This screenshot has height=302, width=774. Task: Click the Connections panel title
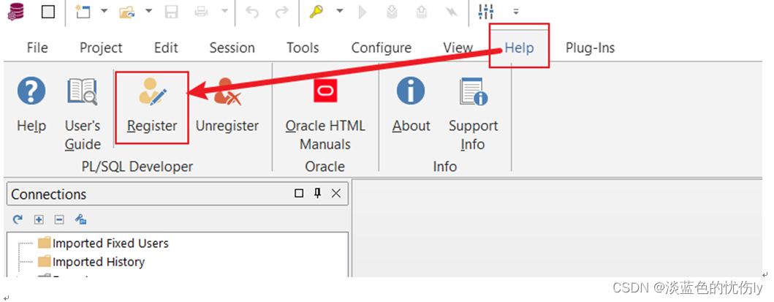tap(49, 194)
